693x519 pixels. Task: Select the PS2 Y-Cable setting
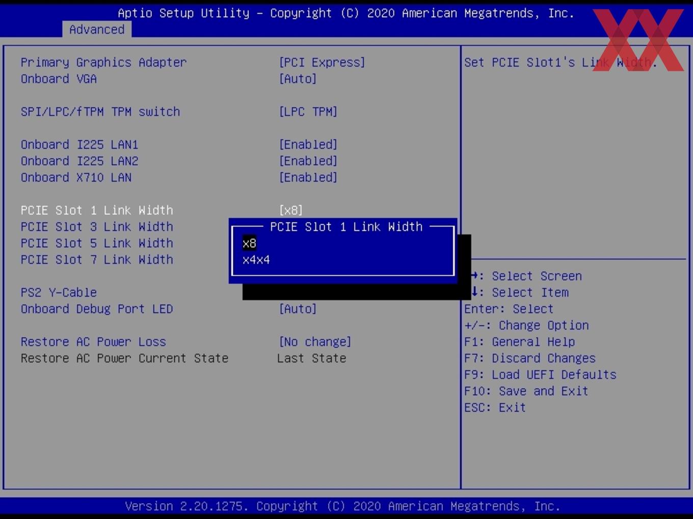(59, 293)
